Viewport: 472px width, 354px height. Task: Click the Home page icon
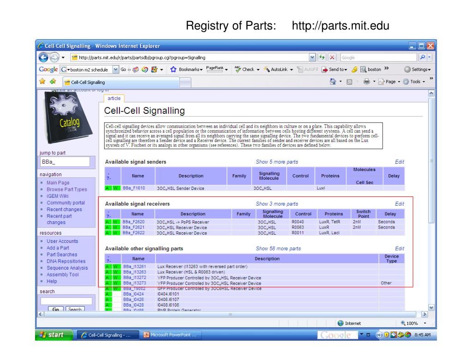333,82
